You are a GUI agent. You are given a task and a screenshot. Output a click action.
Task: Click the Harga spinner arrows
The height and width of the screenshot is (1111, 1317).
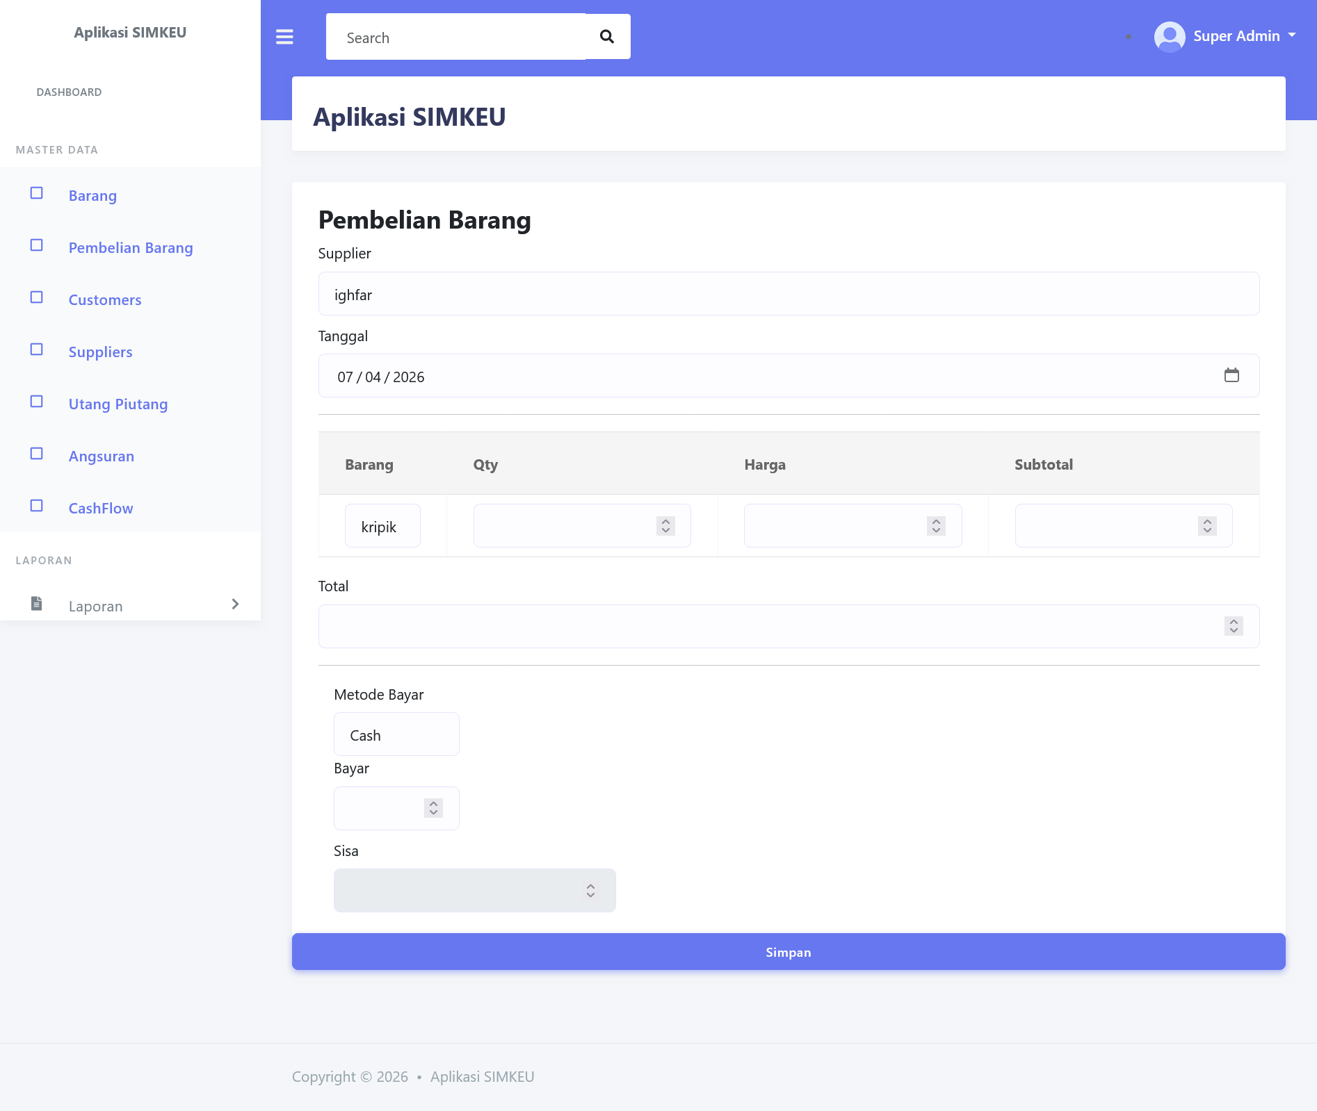click(x=936, y=526)
